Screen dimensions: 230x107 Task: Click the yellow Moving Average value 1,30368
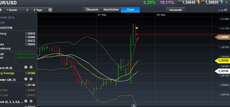30,73
